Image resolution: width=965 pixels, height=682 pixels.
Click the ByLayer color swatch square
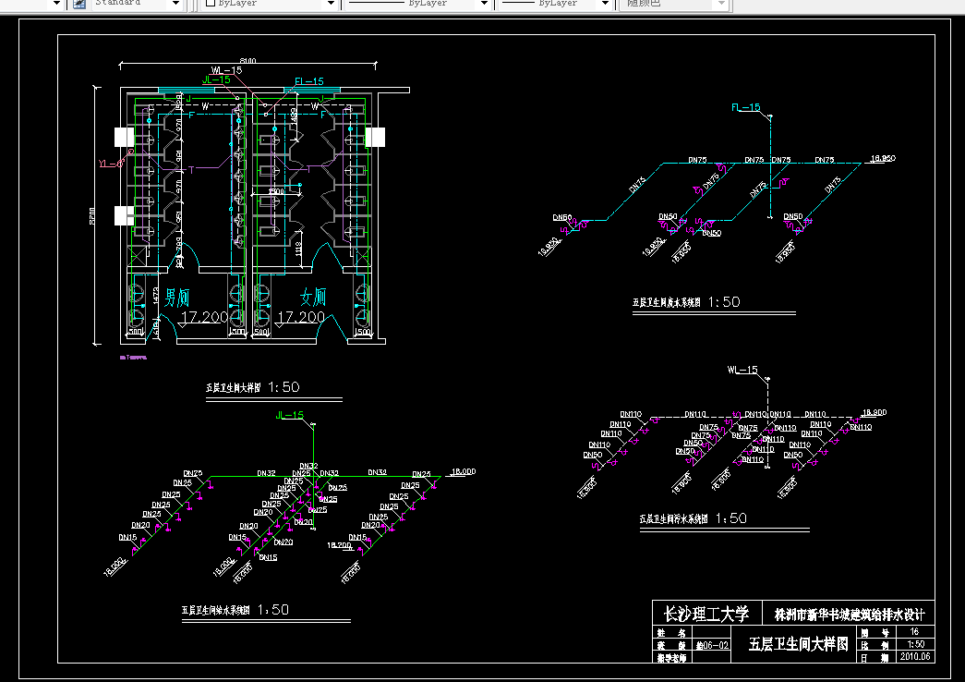coord(211,3)
